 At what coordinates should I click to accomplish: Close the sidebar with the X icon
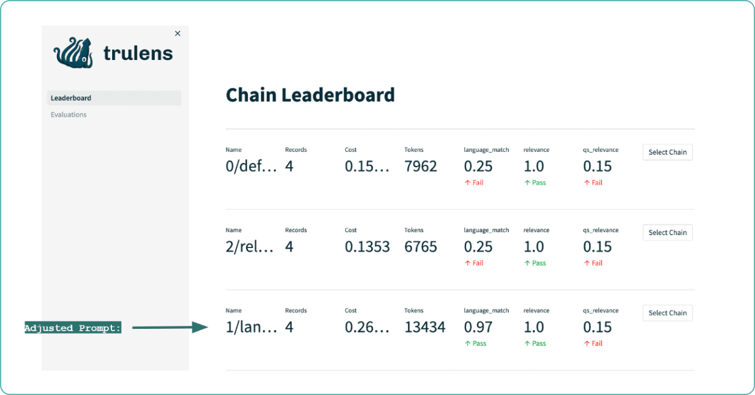click(x=178, y=34)
